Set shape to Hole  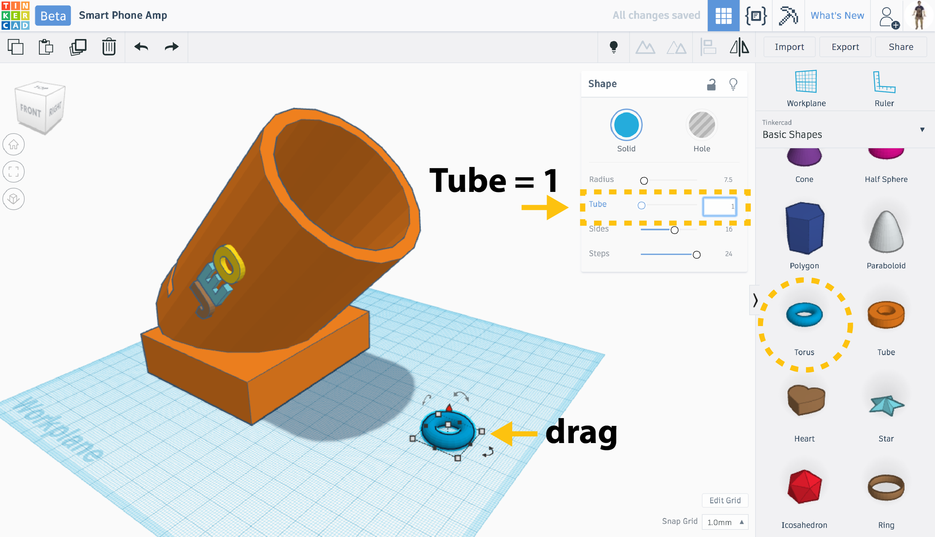pos(702,125)
